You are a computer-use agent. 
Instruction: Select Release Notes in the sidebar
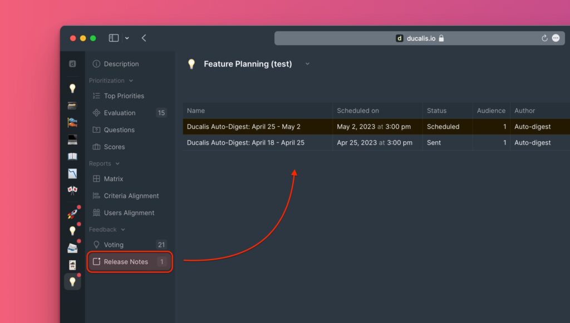click(129, 262)
